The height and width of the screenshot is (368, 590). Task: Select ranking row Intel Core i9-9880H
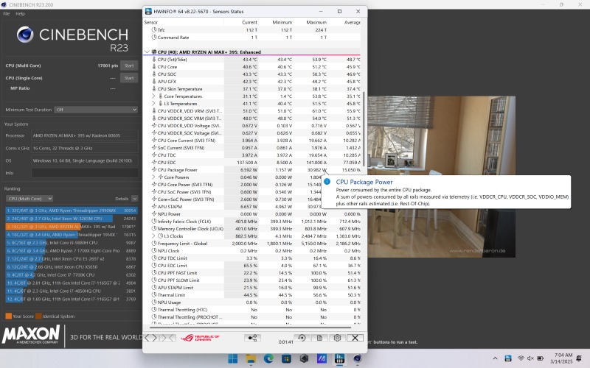coord(72,243)
